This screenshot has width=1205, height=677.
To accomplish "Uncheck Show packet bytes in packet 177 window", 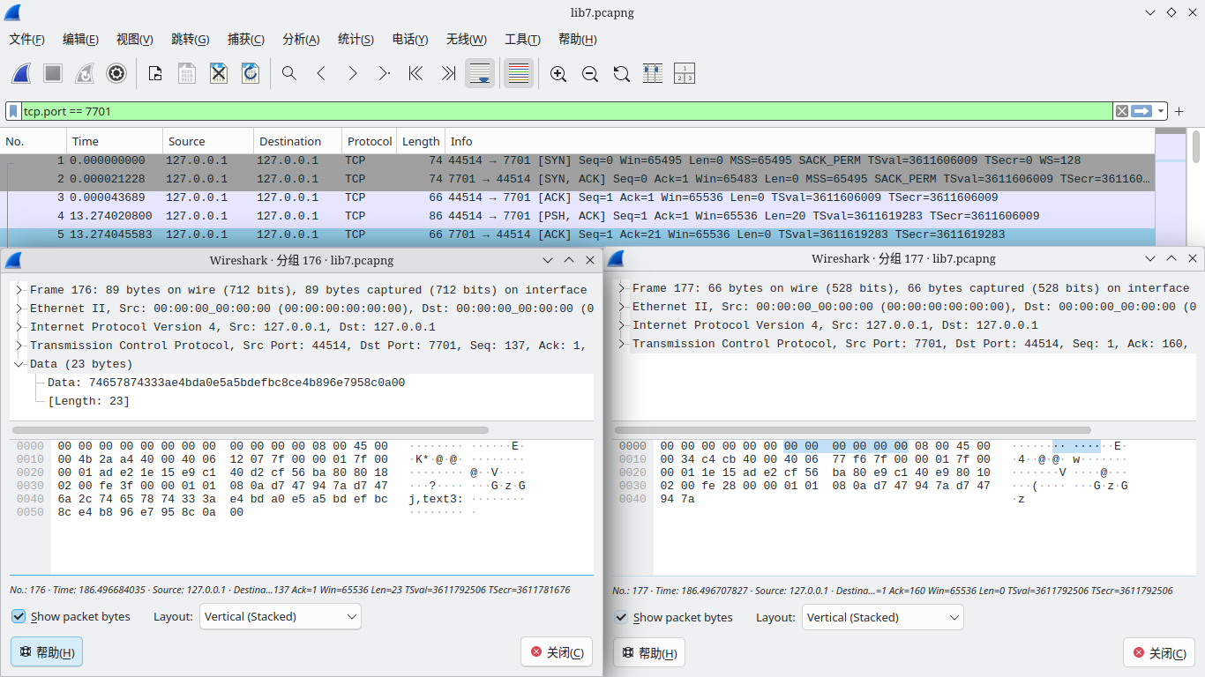I will (622, 618).
